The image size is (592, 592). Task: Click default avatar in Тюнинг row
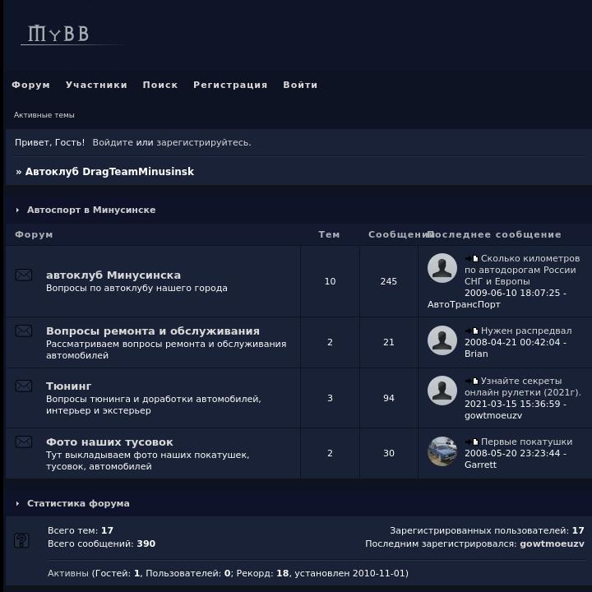442,391
